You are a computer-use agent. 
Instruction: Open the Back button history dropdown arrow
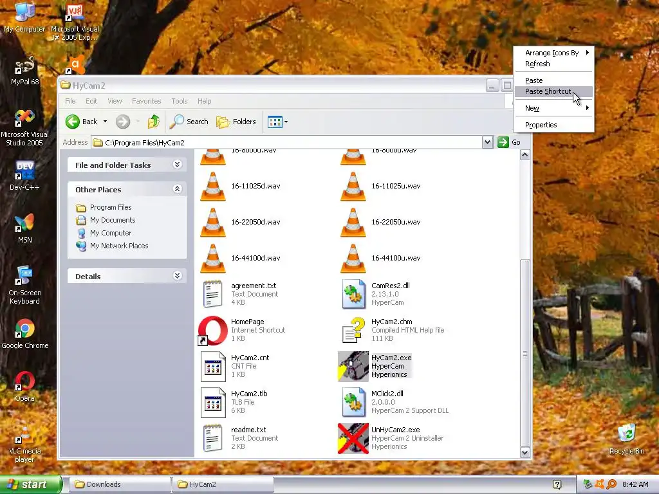point(105,122)
